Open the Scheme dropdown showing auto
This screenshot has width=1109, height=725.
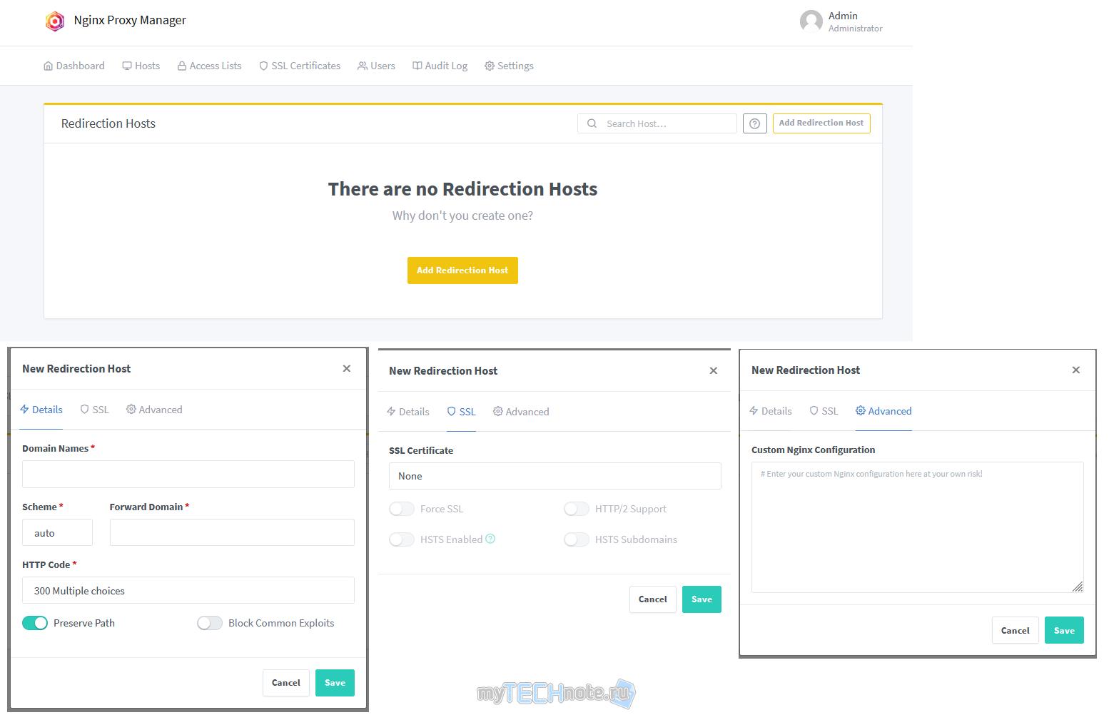57,532
